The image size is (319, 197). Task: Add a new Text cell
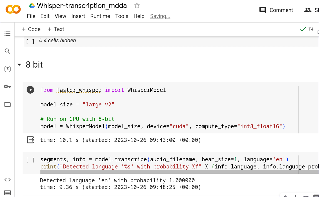56,29
